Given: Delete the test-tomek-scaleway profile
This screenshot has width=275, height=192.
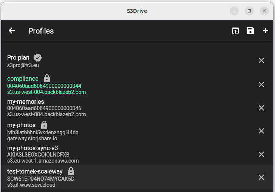Looking at the screenshot, I should pyautogui.click(x=261, y=177).
